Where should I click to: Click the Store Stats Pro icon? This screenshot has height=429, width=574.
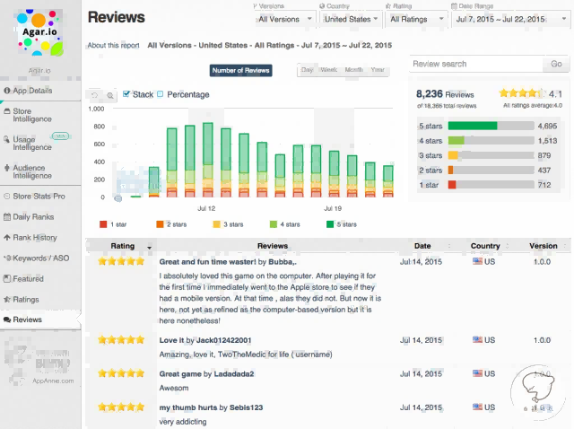pos(6,197)
